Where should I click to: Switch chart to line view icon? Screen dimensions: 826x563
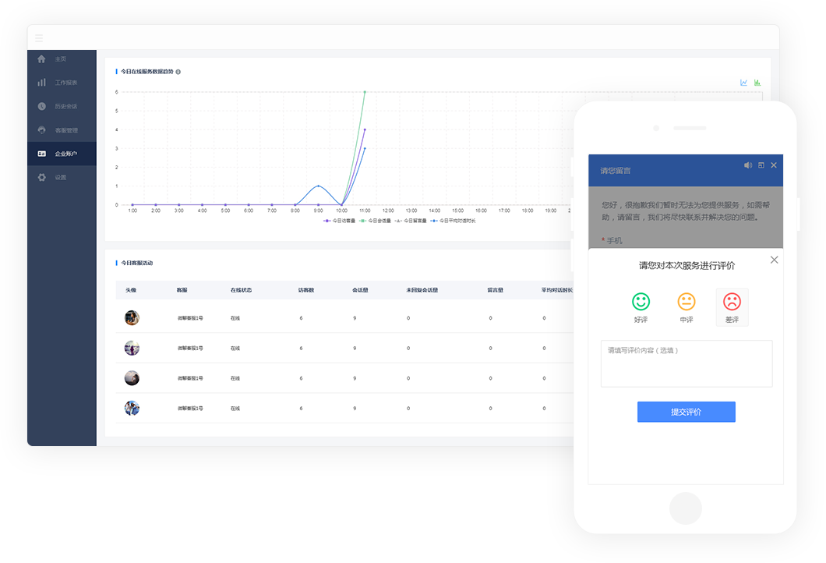(744, 83)
